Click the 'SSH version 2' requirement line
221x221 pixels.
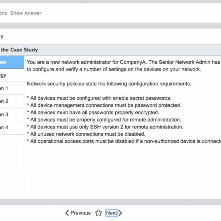coord(105,127)
